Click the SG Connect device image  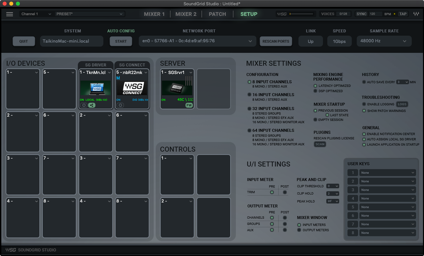click(132, 88)
